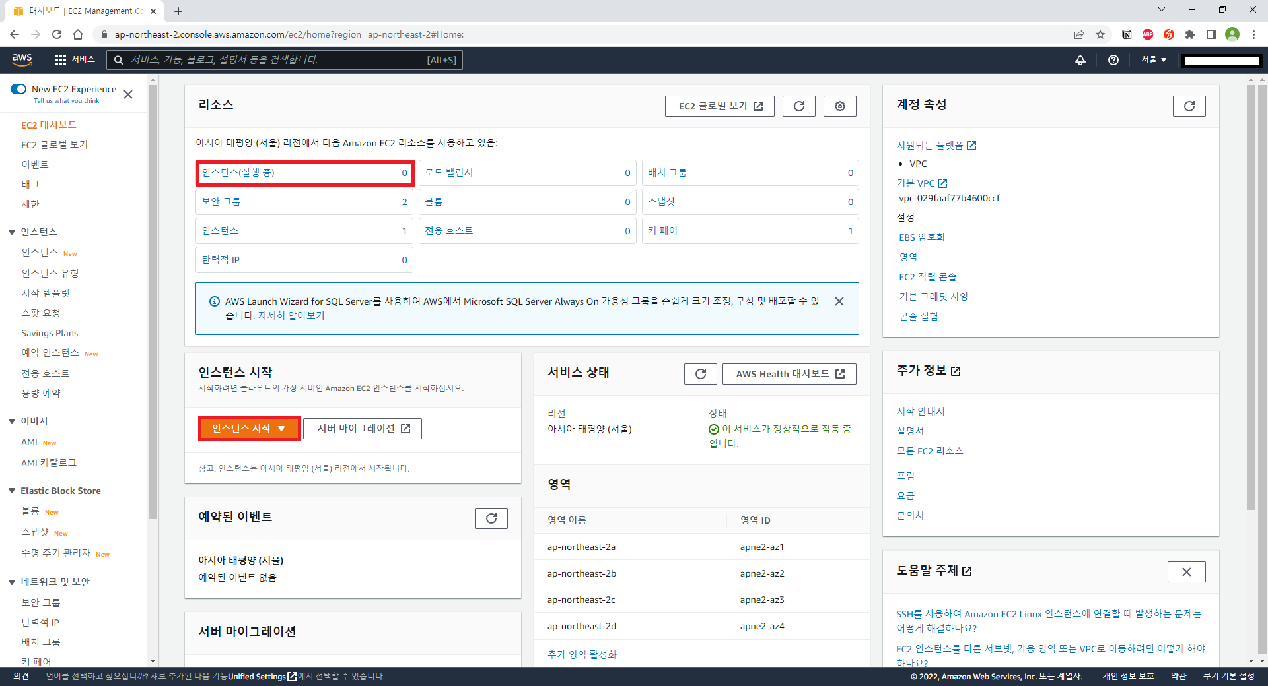Screen dimensions: 1268x686
Task: Share this page icon in address bar
Action: (x=1079, y=34)
